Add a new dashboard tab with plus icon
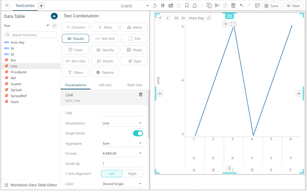The width and height of the screenshot is (307, 191). (41, 6)
